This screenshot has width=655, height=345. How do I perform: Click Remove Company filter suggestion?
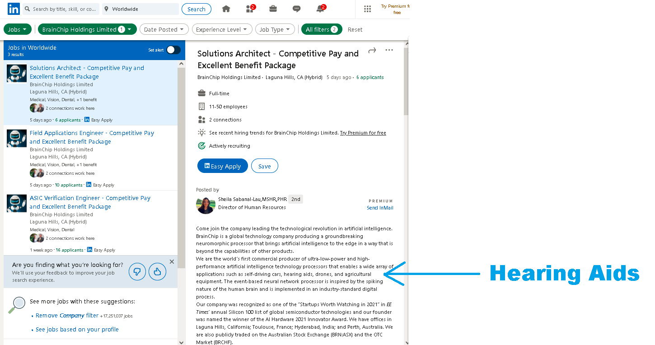tap(67, 316)
